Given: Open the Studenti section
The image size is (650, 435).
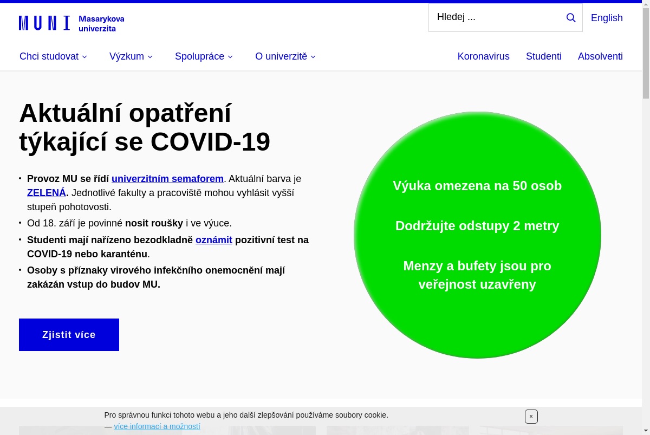Looking at the screenshot, I should [544, 56].
